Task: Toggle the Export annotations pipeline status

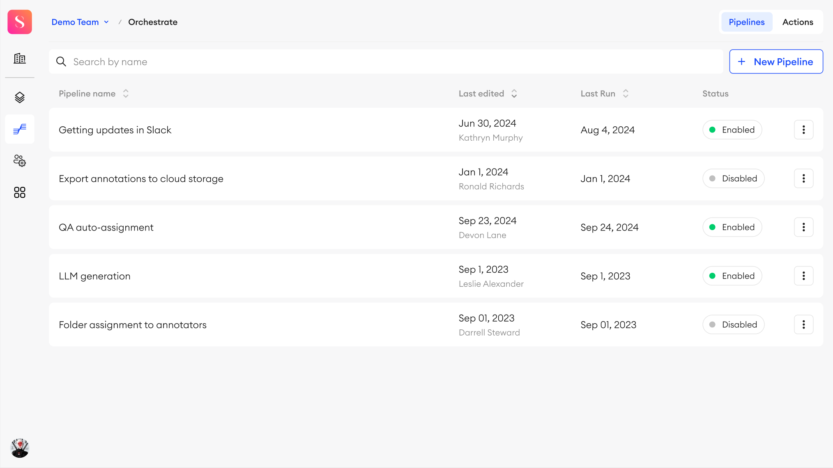Action: click(733, 178)
